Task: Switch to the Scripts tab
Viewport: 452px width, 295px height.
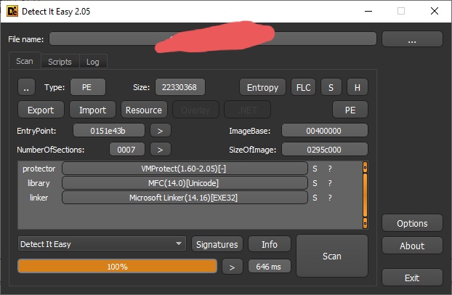Action: click(60, 62)
